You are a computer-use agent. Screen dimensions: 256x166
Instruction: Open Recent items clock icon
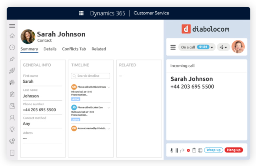(x=12, y=47)
